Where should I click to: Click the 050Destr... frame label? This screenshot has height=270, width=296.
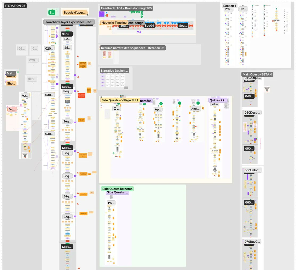coord(253,113)
